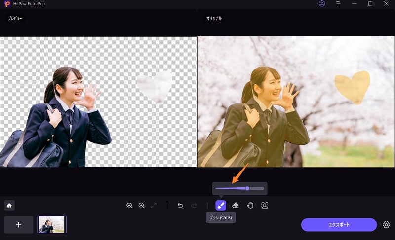Click the HitPaw FotorPea logo icon
The image size is (395, 240).
coord(7,4)
